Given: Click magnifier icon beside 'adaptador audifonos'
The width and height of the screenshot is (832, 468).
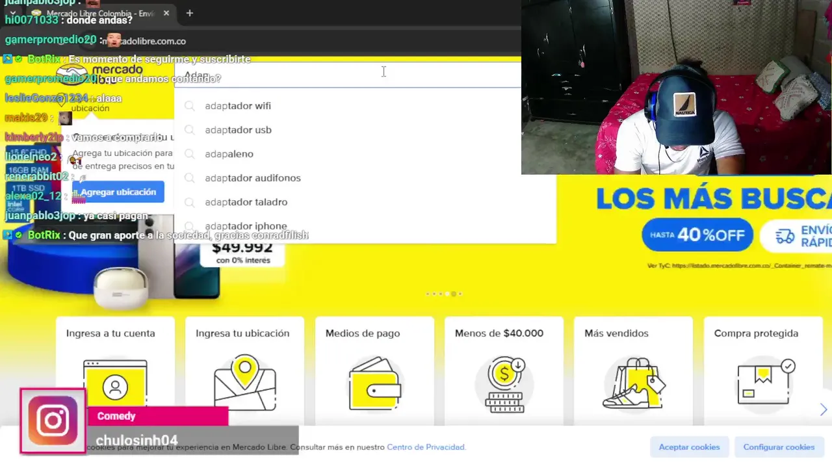Looking at the screenshot, I should pos(189,178).
